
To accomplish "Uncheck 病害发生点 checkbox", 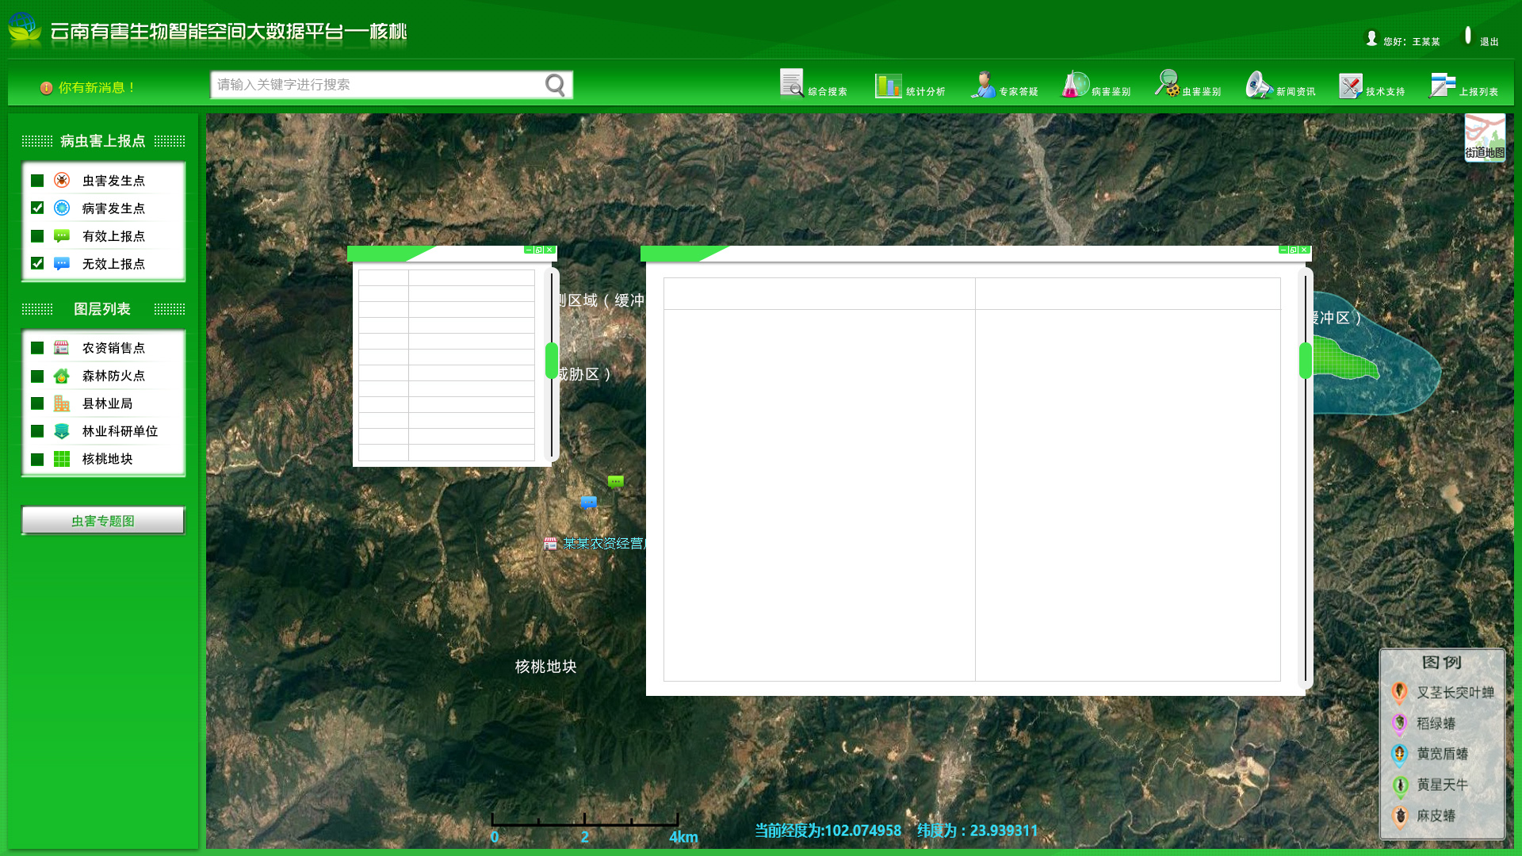I will 37,208.
